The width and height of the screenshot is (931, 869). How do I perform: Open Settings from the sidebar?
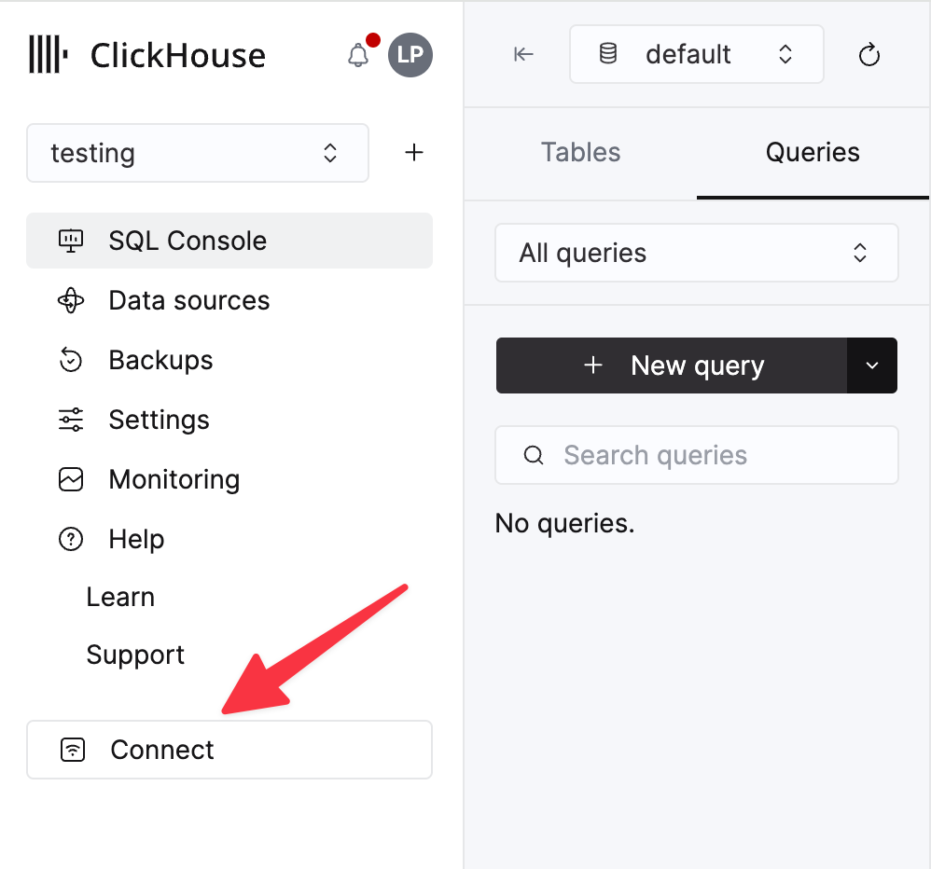(159, 420)
